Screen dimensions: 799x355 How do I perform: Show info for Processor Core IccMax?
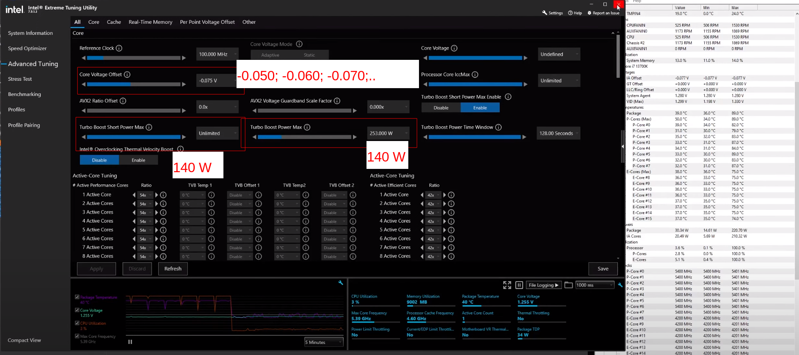point(475,75)
